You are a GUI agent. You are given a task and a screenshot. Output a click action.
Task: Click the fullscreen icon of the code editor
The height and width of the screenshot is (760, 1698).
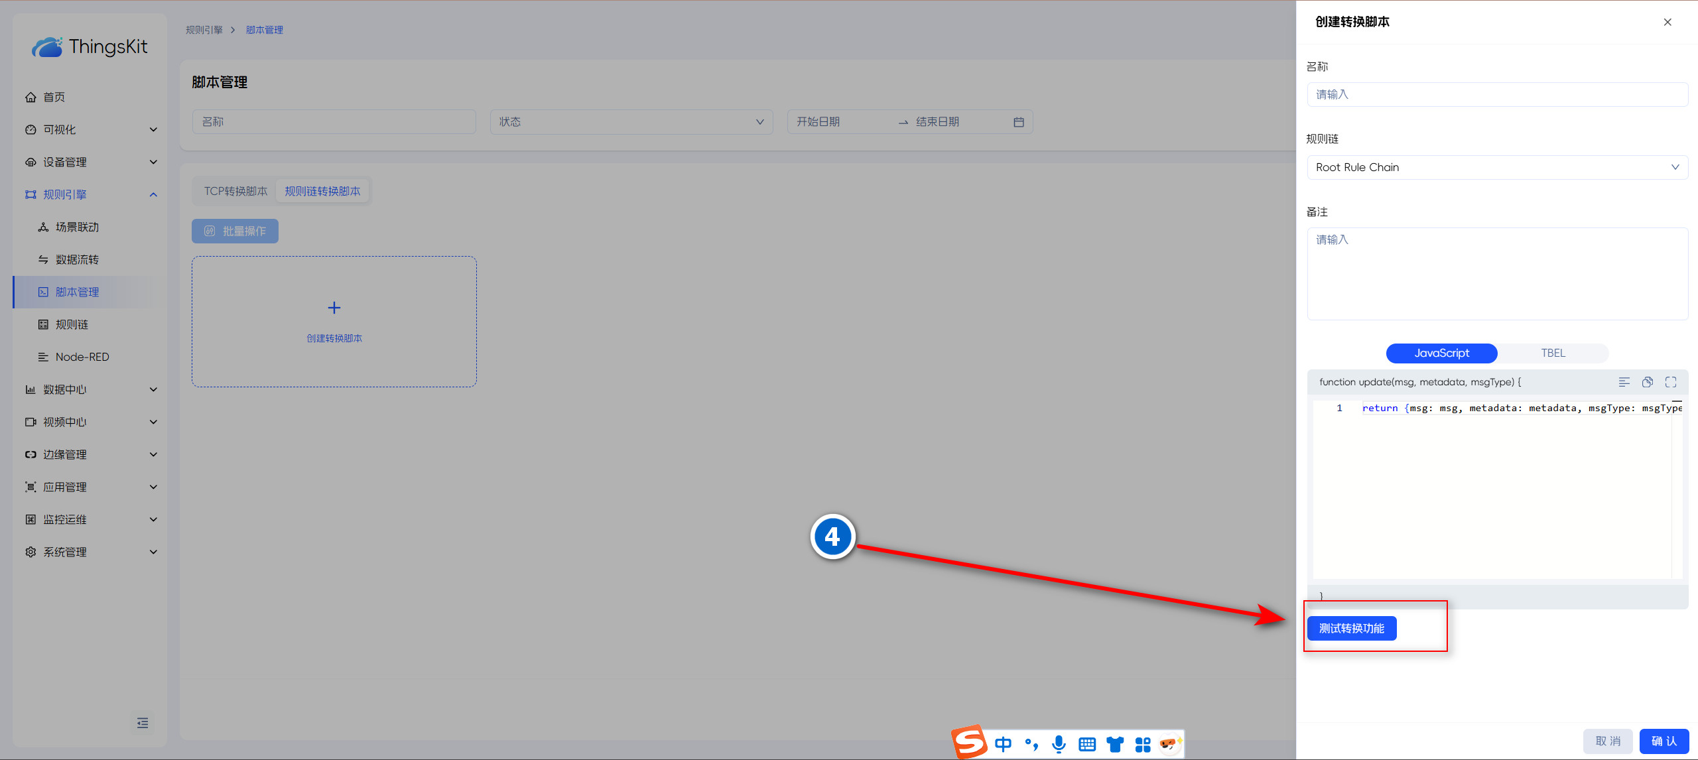point(1671,382)
